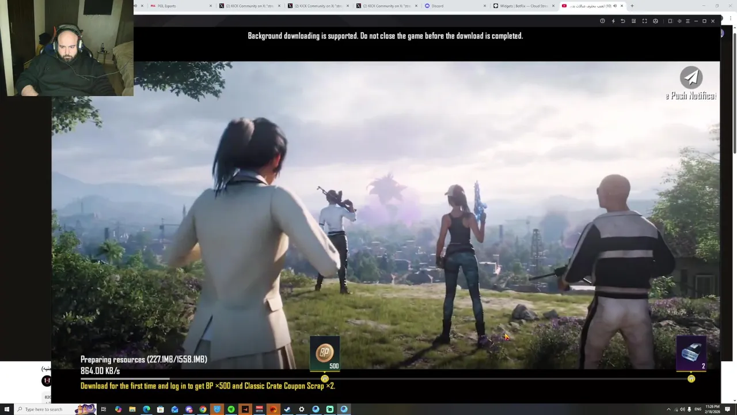Click the volume icon in system tray
This screenshot has width=737, height=415.
[682, 409]
